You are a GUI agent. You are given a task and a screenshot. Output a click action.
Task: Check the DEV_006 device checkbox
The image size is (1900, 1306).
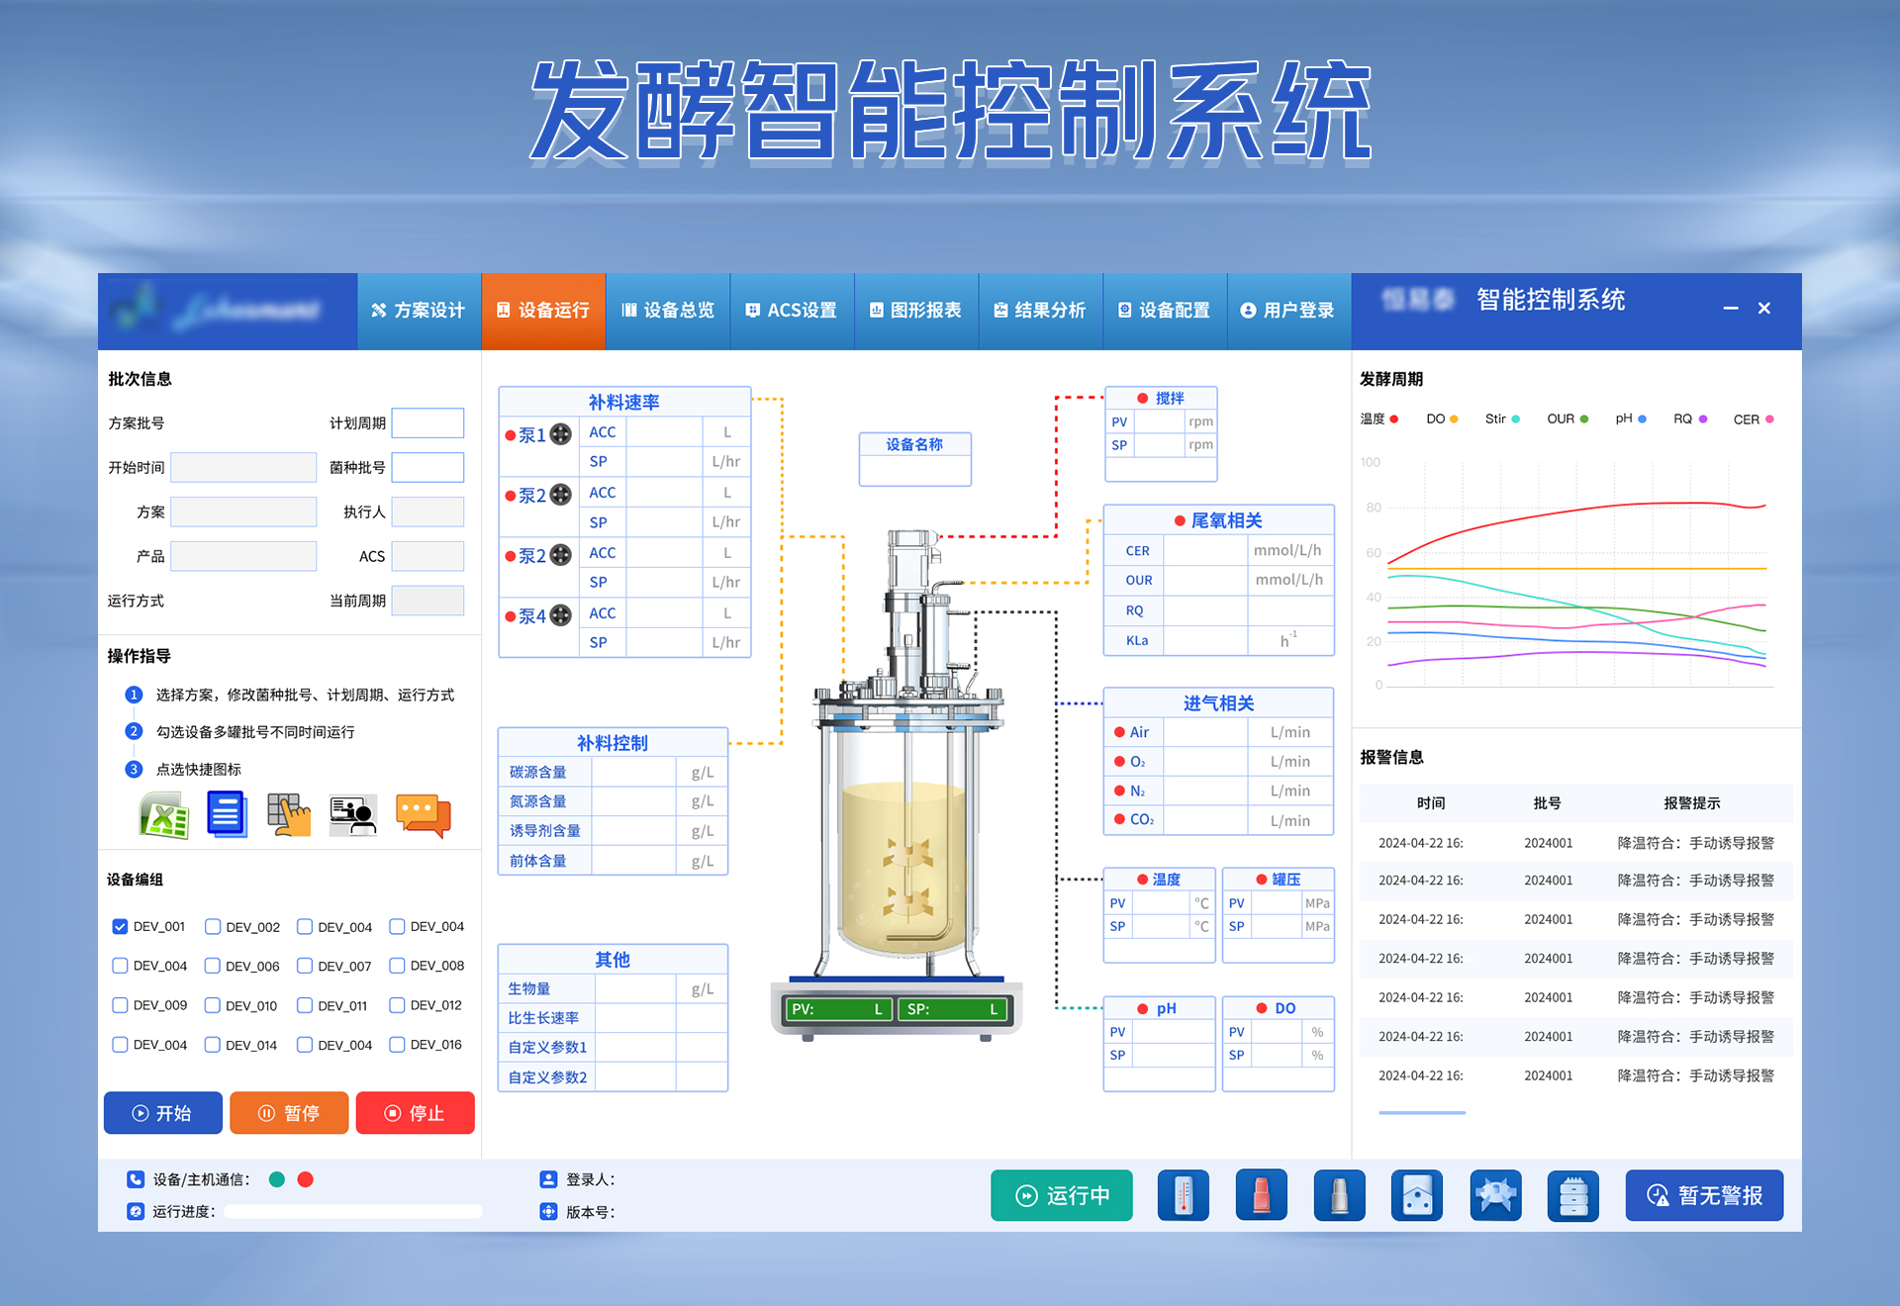coord(213,966)
